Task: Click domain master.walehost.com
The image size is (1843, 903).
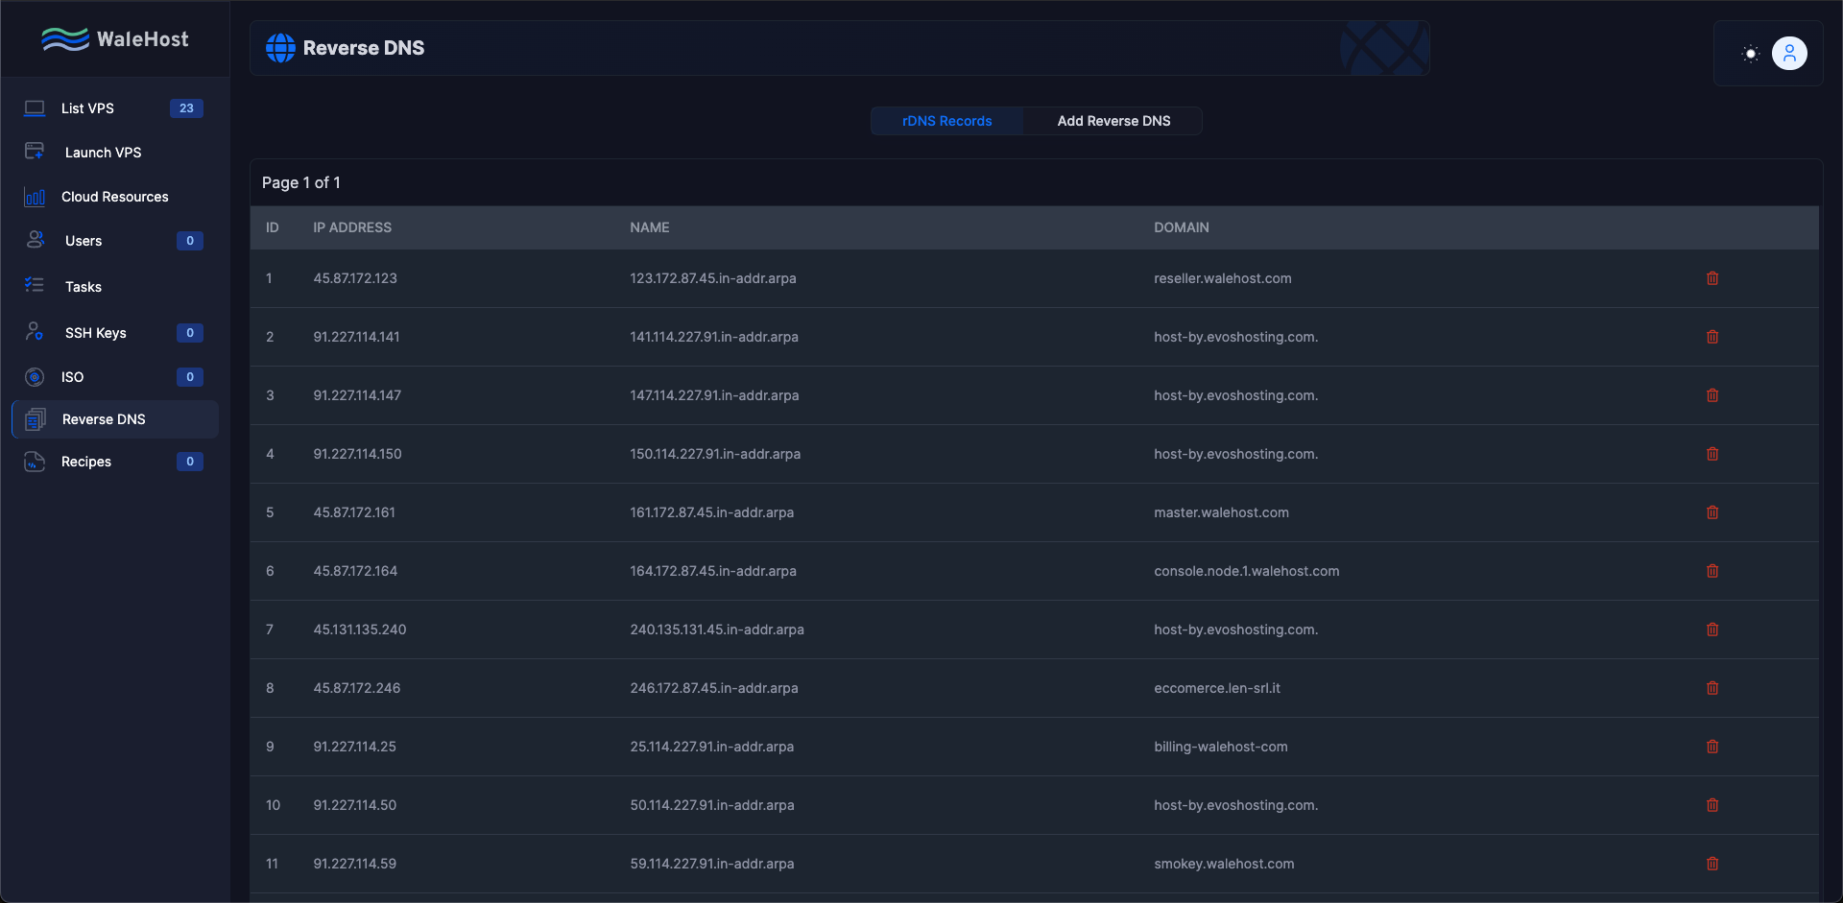Action: (x=1221, y=512)
